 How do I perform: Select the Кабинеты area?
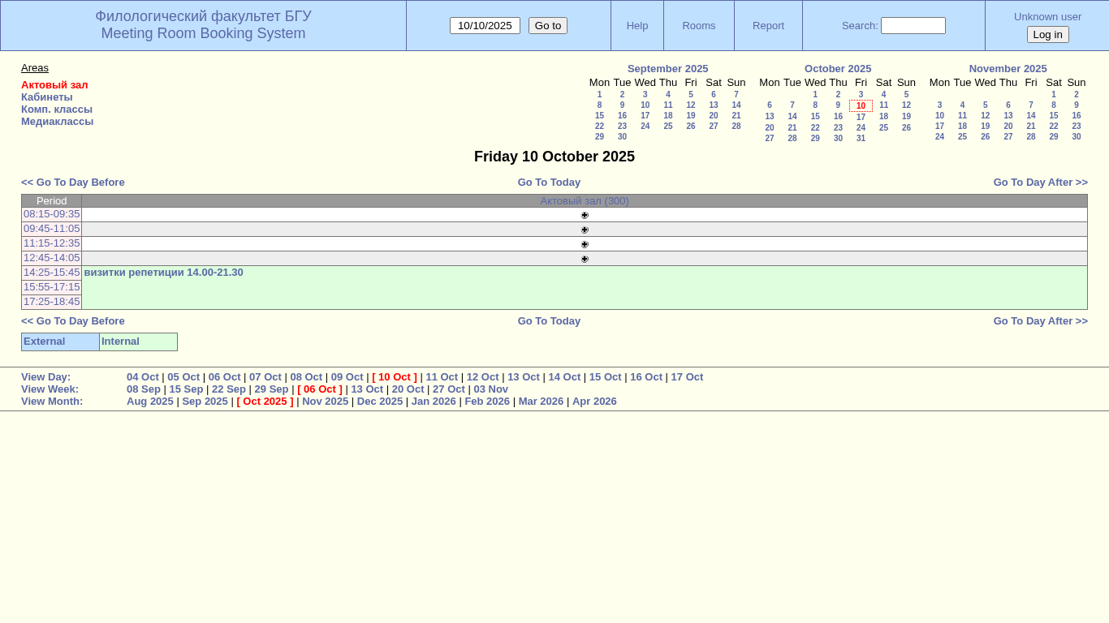[47, 97]
